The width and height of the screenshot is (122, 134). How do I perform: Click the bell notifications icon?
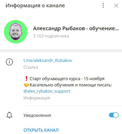9,115
